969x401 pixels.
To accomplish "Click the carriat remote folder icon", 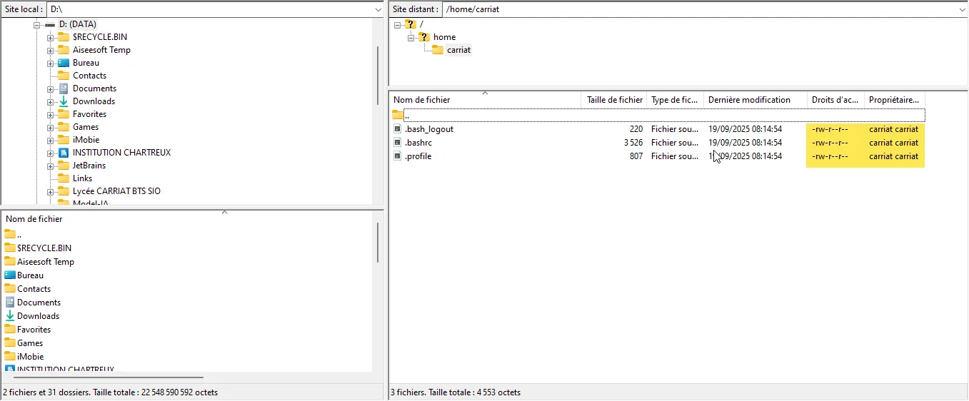I will 438,50.
